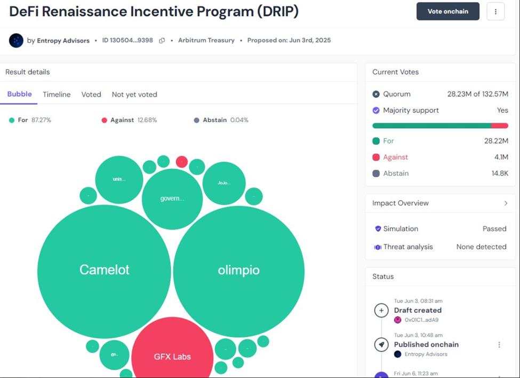Toggle the Abstain legend indicator
Screen dimensions: 520x378
197,120
